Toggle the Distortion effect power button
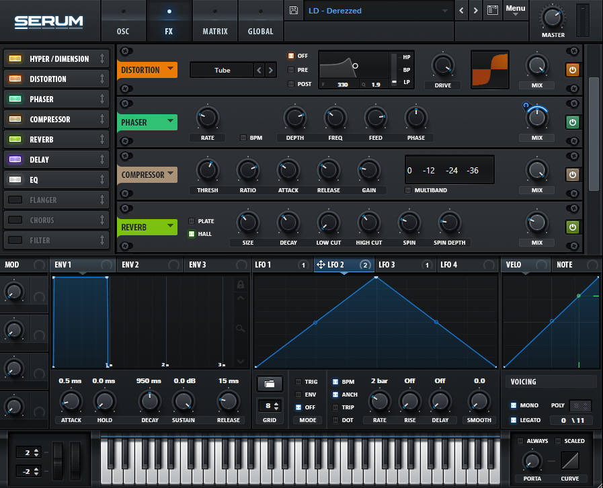 click(572, 70)
